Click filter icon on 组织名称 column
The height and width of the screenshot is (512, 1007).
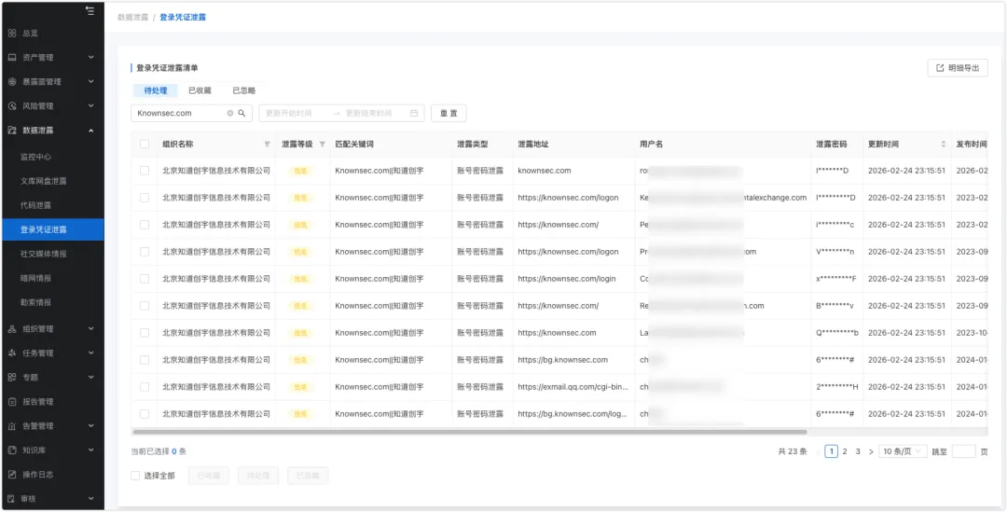(268, 145)
